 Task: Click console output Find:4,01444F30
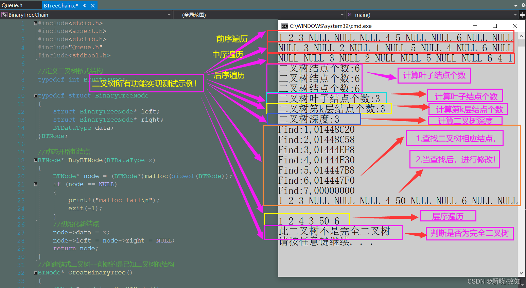tap(316, 160)
